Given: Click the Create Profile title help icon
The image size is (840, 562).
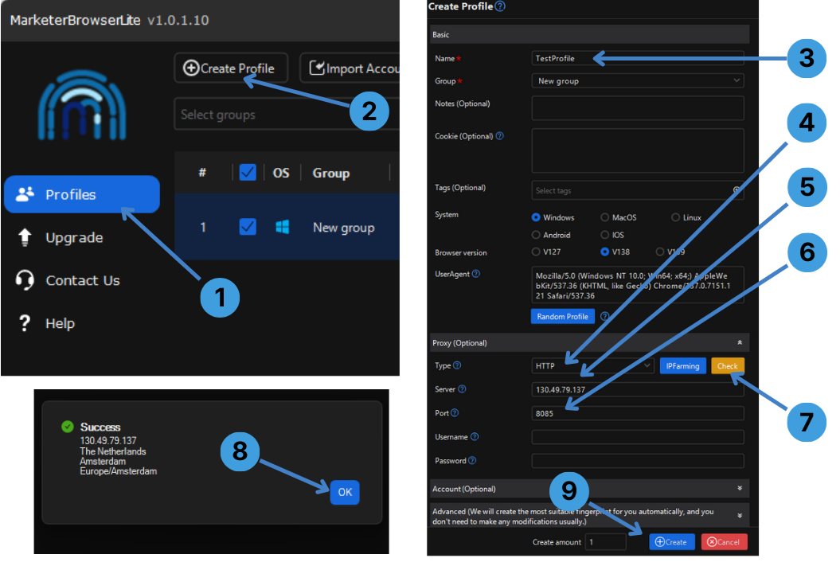Looking at the screenshot, I should click(x=500, y=6).
